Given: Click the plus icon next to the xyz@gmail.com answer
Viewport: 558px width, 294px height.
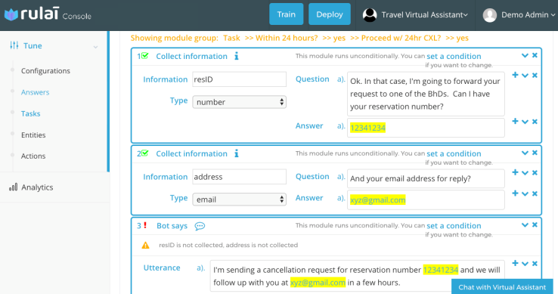Looking at the screenshot, I should (x=515, y=193).
